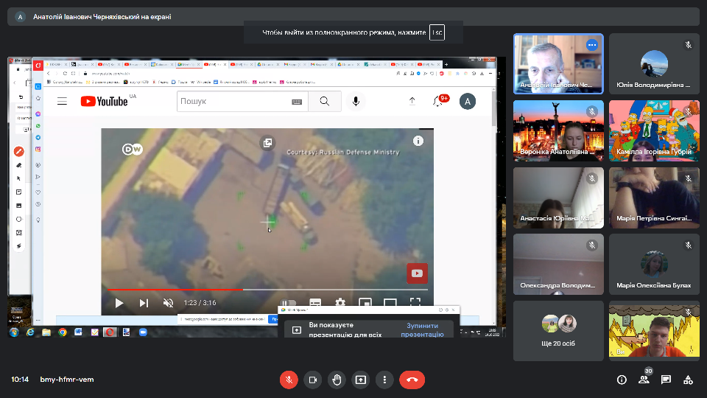Click the Esc key hint
This screenshot has height=398, width=707.
pos(437,32)
